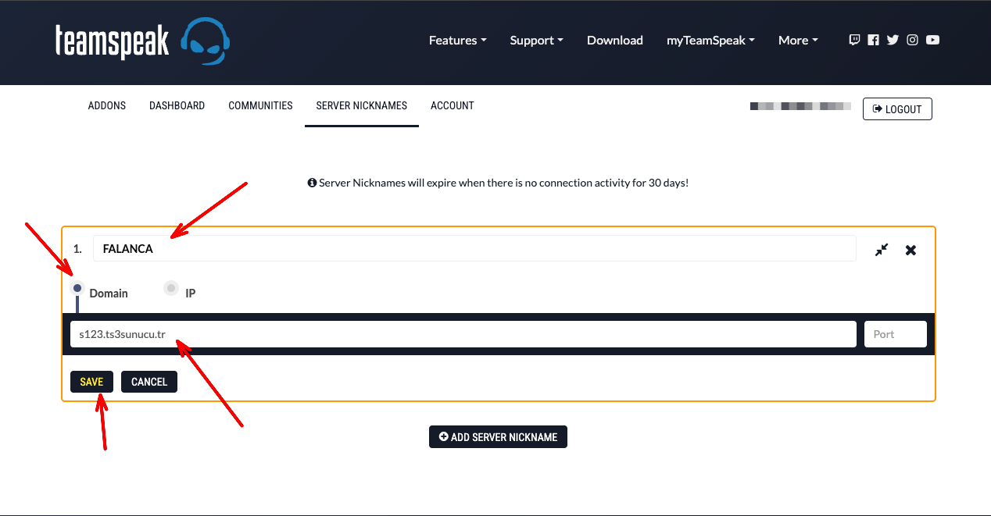Viewport: 991px width, 516px height.
Task: Switch to the Dashboard tab
Action: click(177, 105)
